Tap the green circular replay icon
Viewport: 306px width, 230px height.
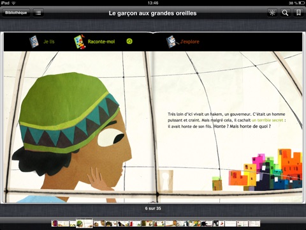(x=129, y=42)
